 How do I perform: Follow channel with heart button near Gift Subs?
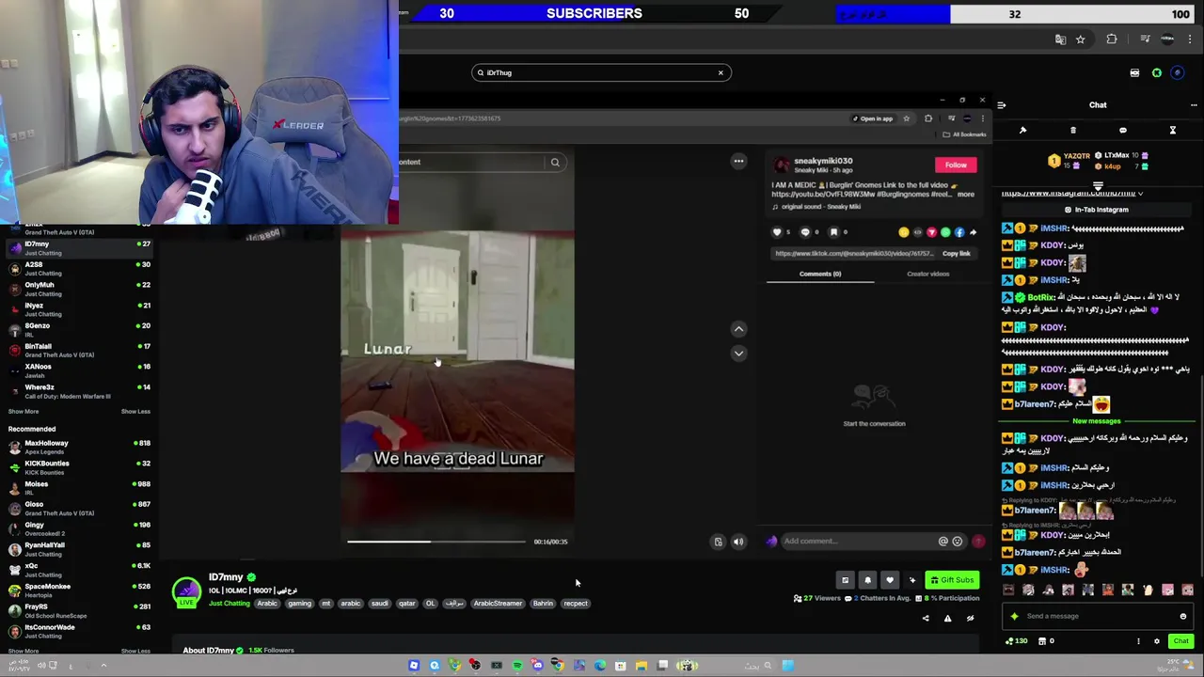pos(890,580)
